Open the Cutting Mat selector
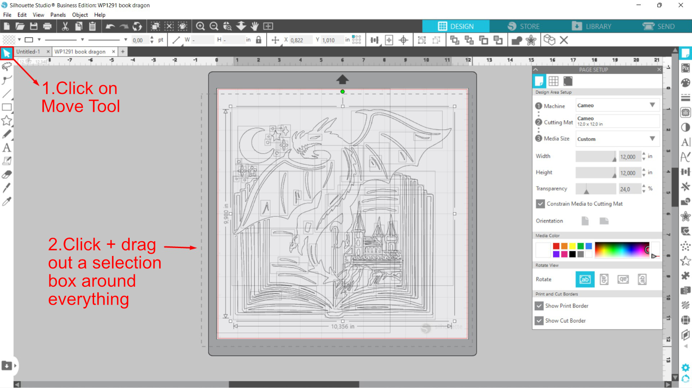Viewport: 692px width, 388px height. coord(618,121)
